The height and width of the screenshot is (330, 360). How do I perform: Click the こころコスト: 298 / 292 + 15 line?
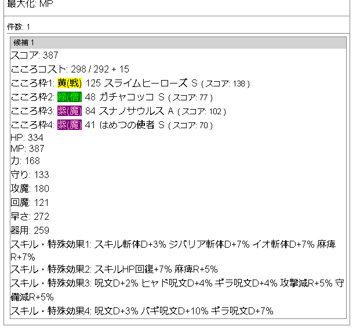pos(70,69)
